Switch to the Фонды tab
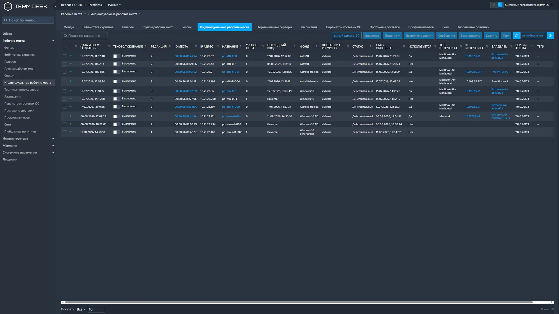Viewport: 559px width, 314px height. pyautogui.click(x=69, y=27)
